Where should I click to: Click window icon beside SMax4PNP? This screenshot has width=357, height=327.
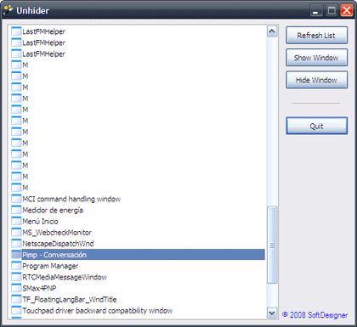coord(16,288)
